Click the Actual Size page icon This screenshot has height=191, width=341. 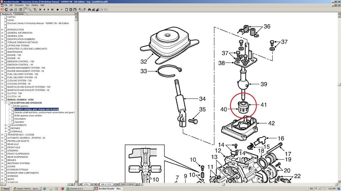67,10
